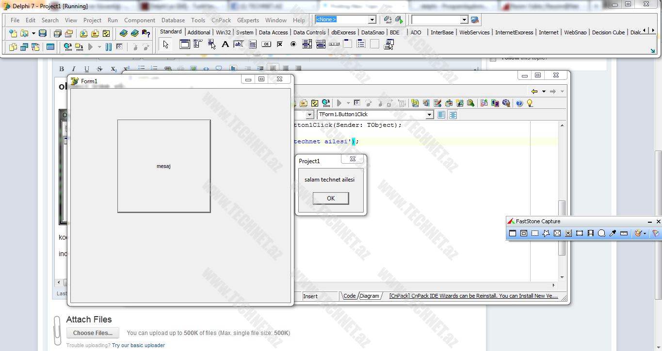This screenshot has width=662, height=351.
Task: Select the TLabel component icon
Action: [x=225, y=45]
